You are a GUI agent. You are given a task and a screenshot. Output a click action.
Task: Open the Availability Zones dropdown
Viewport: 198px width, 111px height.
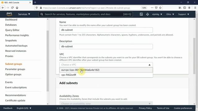click(106, 104)
